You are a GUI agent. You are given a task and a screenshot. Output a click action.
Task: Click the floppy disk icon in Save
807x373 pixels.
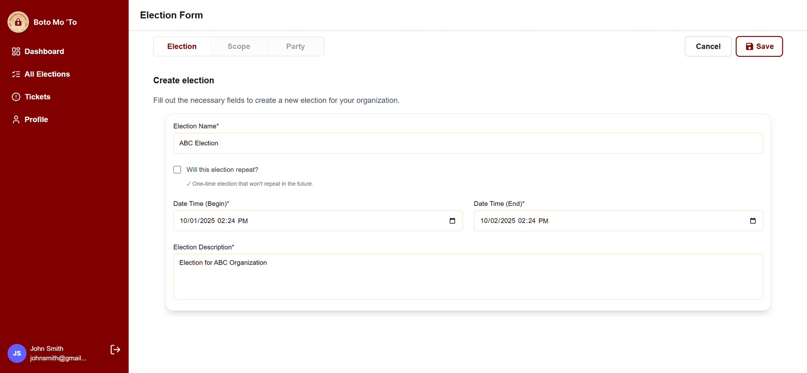[x=749, y=47]
